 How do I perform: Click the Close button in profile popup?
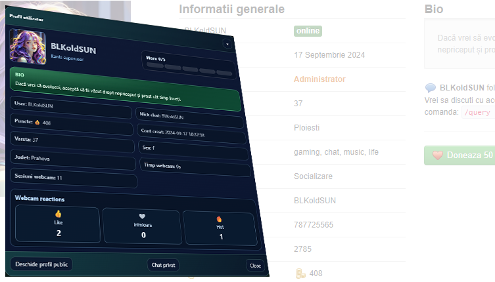tap(255, 266)
